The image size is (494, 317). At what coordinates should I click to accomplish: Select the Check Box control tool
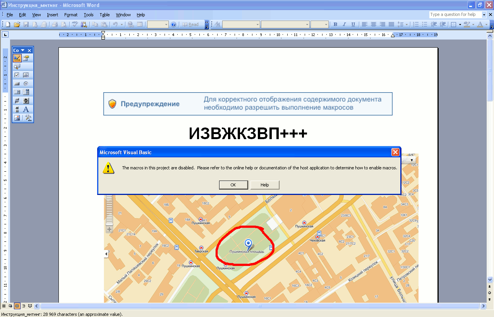pos(17,75)
